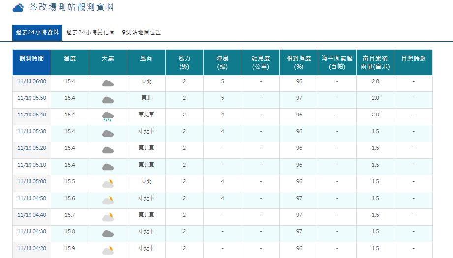Image resolution: width=453 pixels, height=258 pixels.
Task: Click the cloudy weather icon in the 11/13 05:50 row
Action: pos(108,100)
